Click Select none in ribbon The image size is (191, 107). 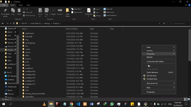click(109, 12)
